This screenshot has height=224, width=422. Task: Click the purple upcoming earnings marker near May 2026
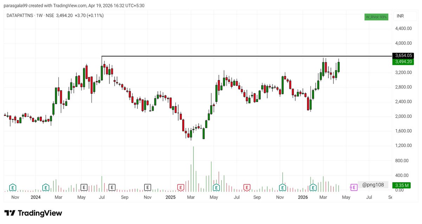(x=354, y=187)
